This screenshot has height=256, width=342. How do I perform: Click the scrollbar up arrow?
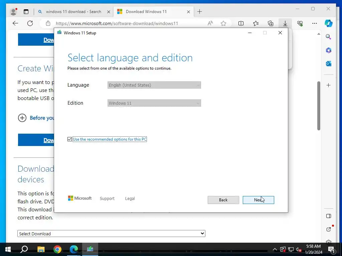click(x=319, y=34)
